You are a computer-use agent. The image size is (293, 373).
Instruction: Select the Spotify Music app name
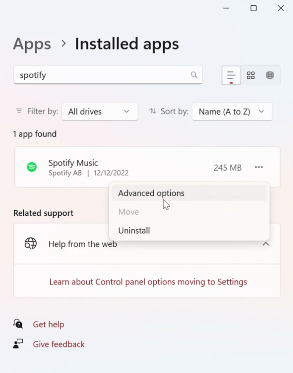[x=73, y=163]
